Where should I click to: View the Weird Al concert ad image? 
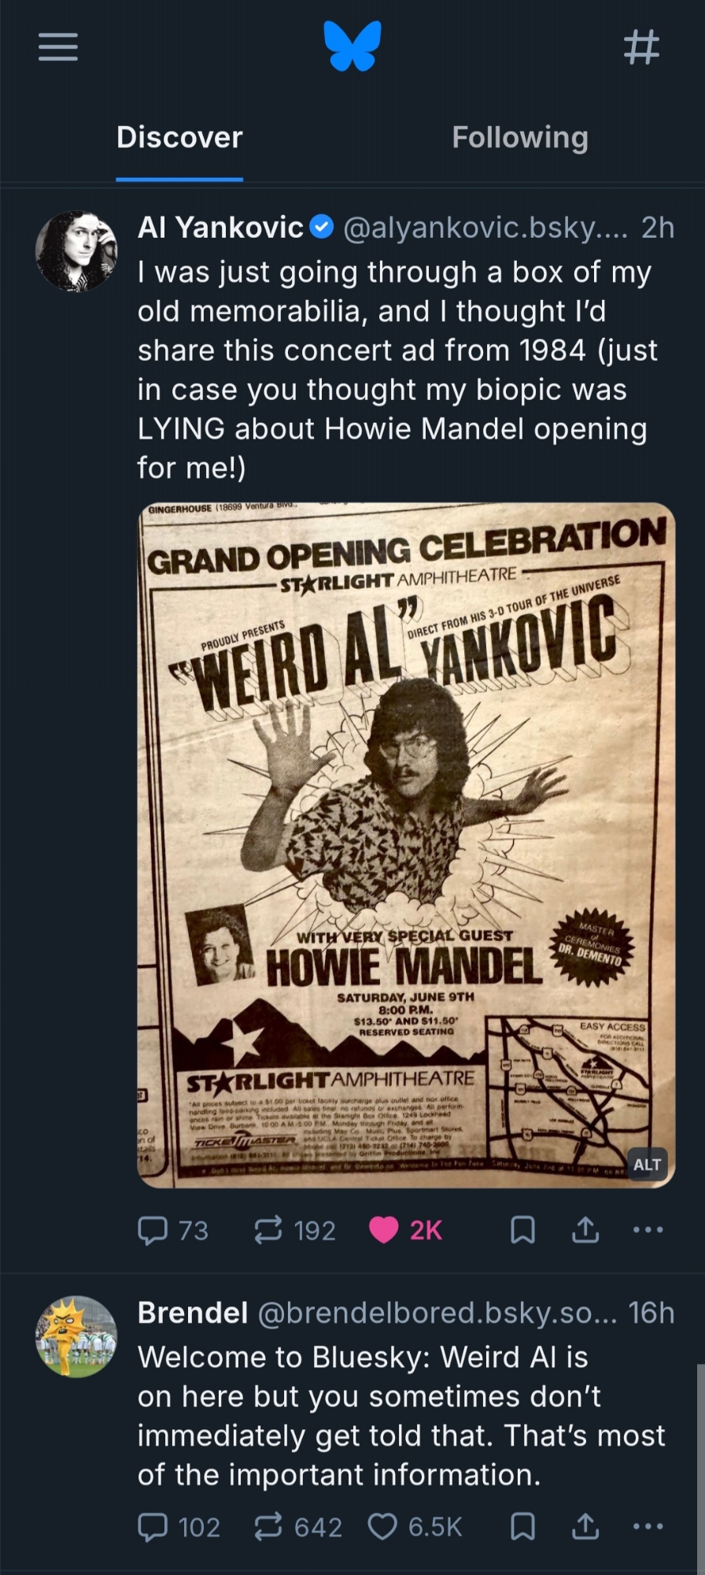click(406, 844)
